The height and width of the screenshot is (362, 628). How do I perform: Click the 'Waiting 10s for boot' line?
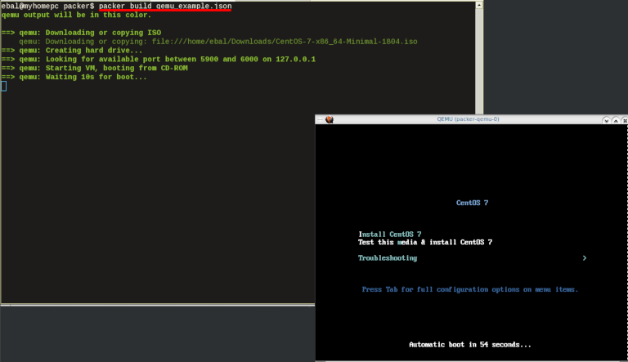point(83,77)
